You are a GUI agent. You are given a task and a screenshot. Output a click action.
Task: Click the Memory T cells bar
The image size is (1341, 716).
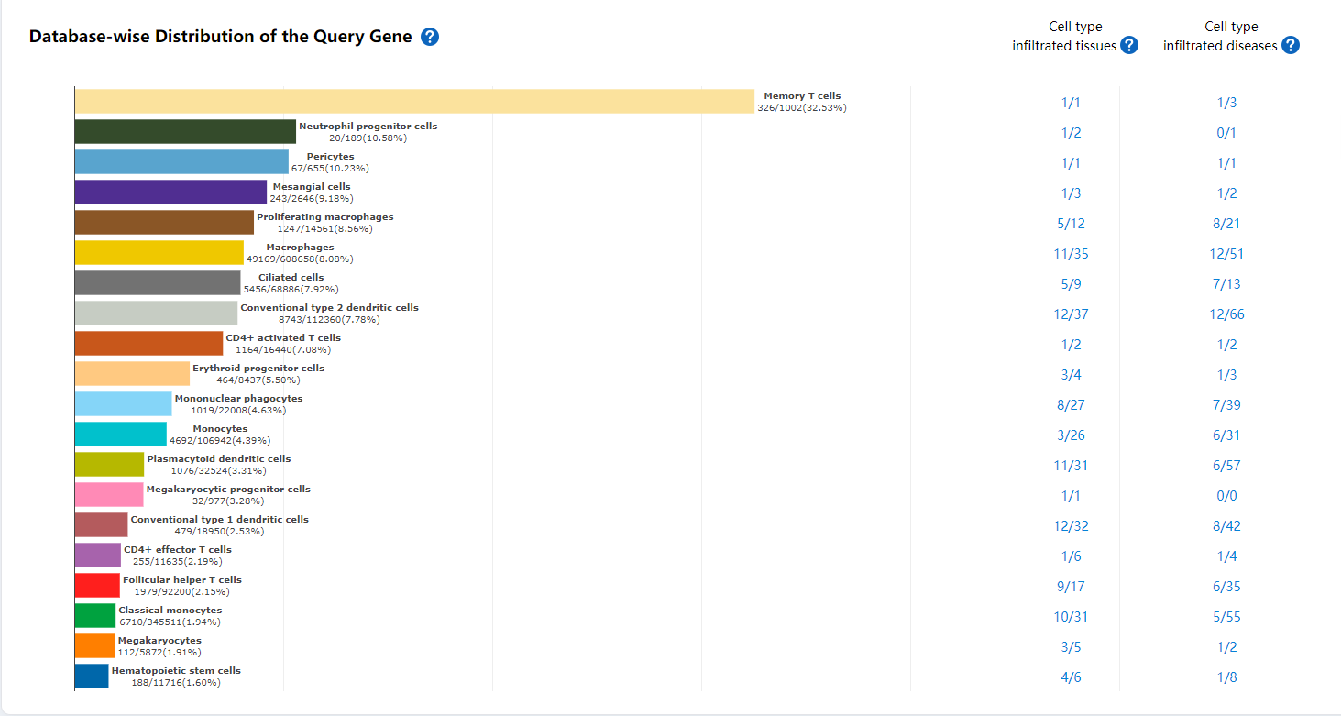[413, 102]
